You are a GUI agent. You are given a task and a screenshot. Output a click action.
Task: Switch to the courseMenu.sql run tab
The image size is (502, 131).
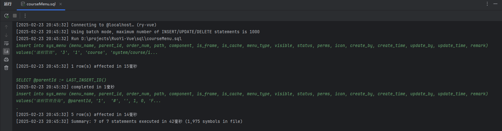[x=41, y=4]
